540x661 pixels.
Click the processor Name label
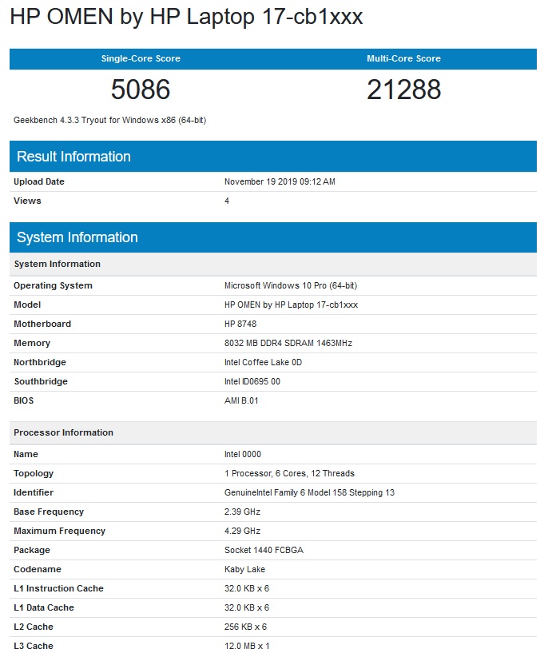tap(26, 454)
